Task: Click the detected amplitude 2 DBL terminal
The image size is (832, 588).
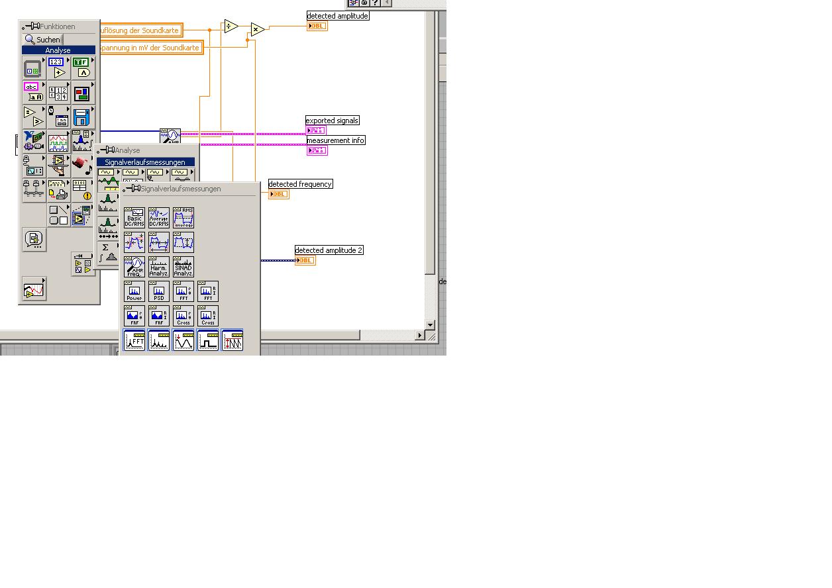Action: point(305,260)
